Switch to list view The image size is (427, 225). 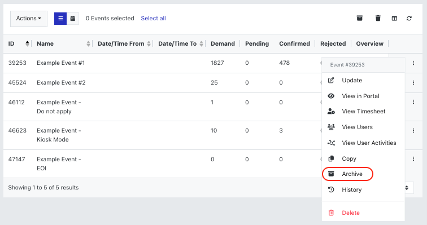coord(60,19)
